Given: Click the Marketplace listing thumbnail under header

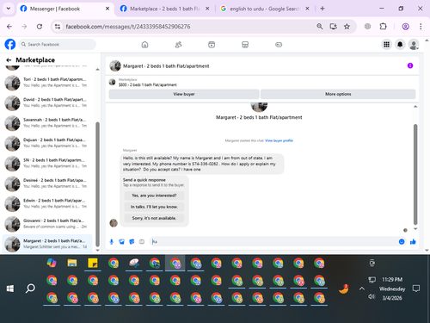Looking at the screenshot, I should tap(112, 83).
